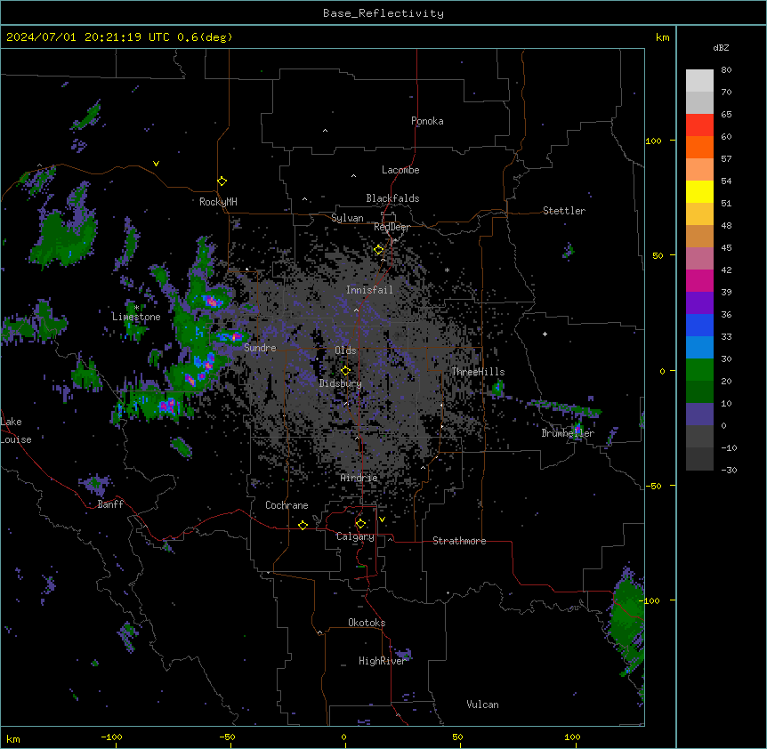The width and height of the screenshot is (767, 749).
Task: Click the Base_Reflectivity title text
Action: [383, 13]
